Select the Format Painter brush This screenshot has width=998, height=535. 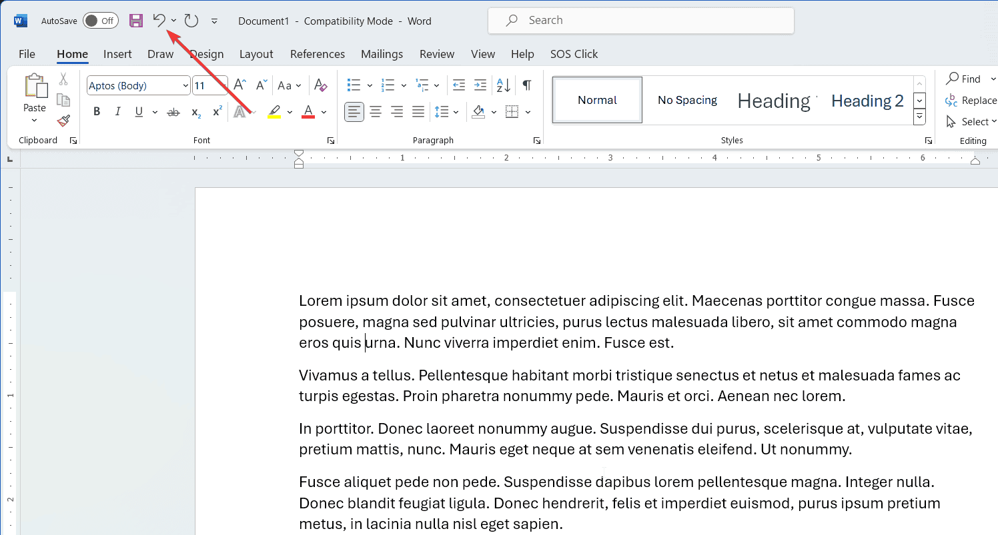point(63,121)
